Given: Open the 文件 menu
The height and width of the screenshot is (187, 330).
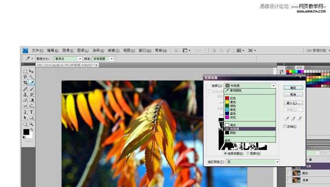Looking at the screenshot, I should (37, 50).
